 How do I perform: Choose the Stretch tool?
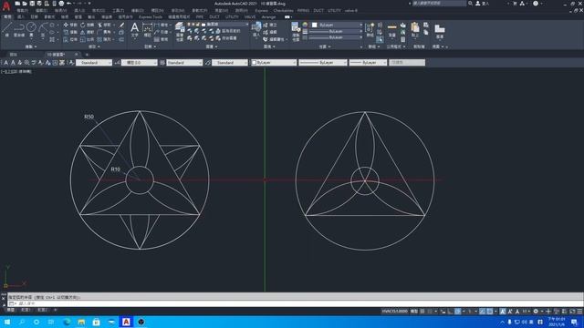tap(69, 39)
